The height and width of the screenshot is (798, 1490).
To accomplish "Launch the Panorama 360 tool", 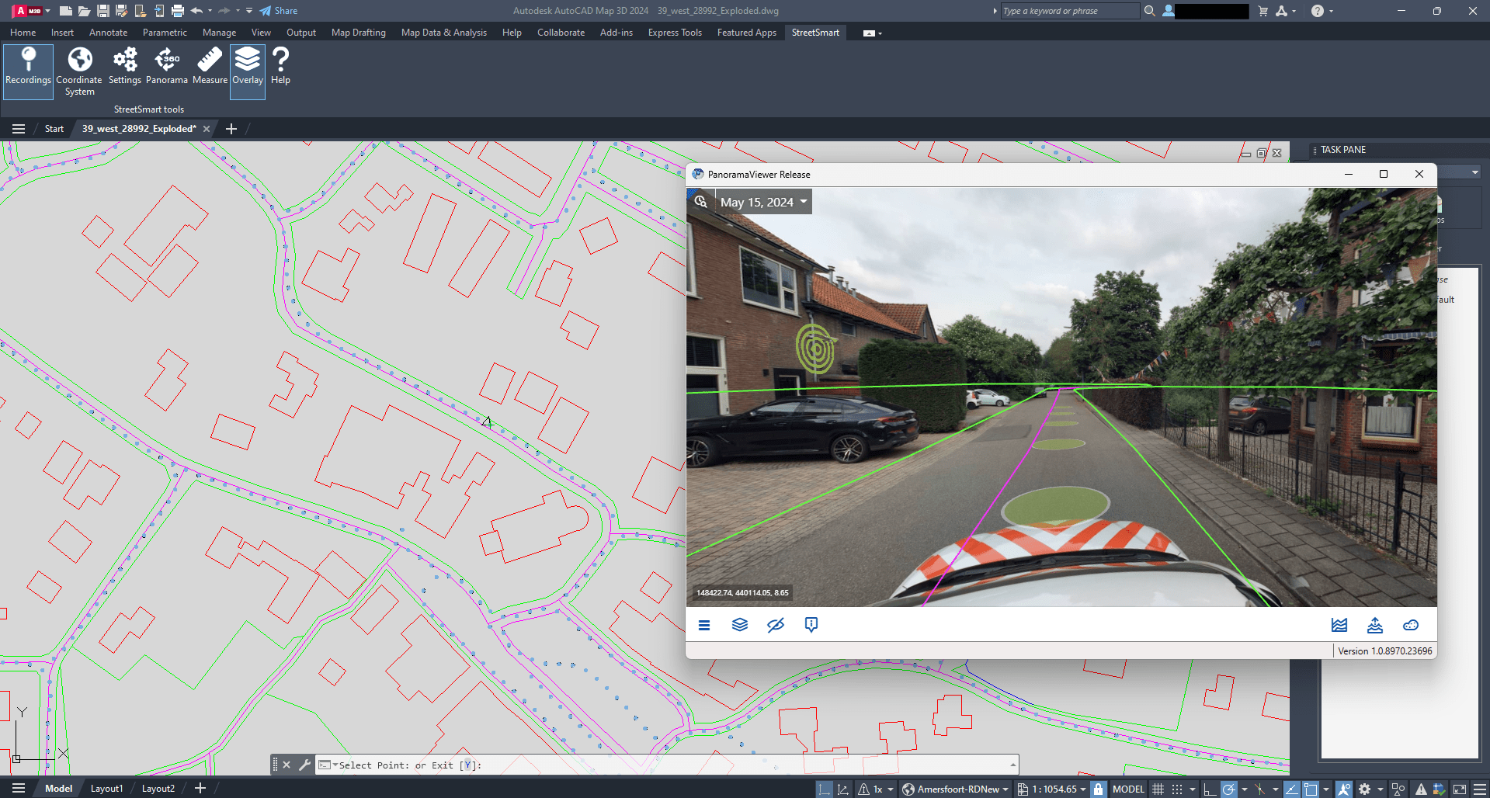I will click(x=167, y=66).
